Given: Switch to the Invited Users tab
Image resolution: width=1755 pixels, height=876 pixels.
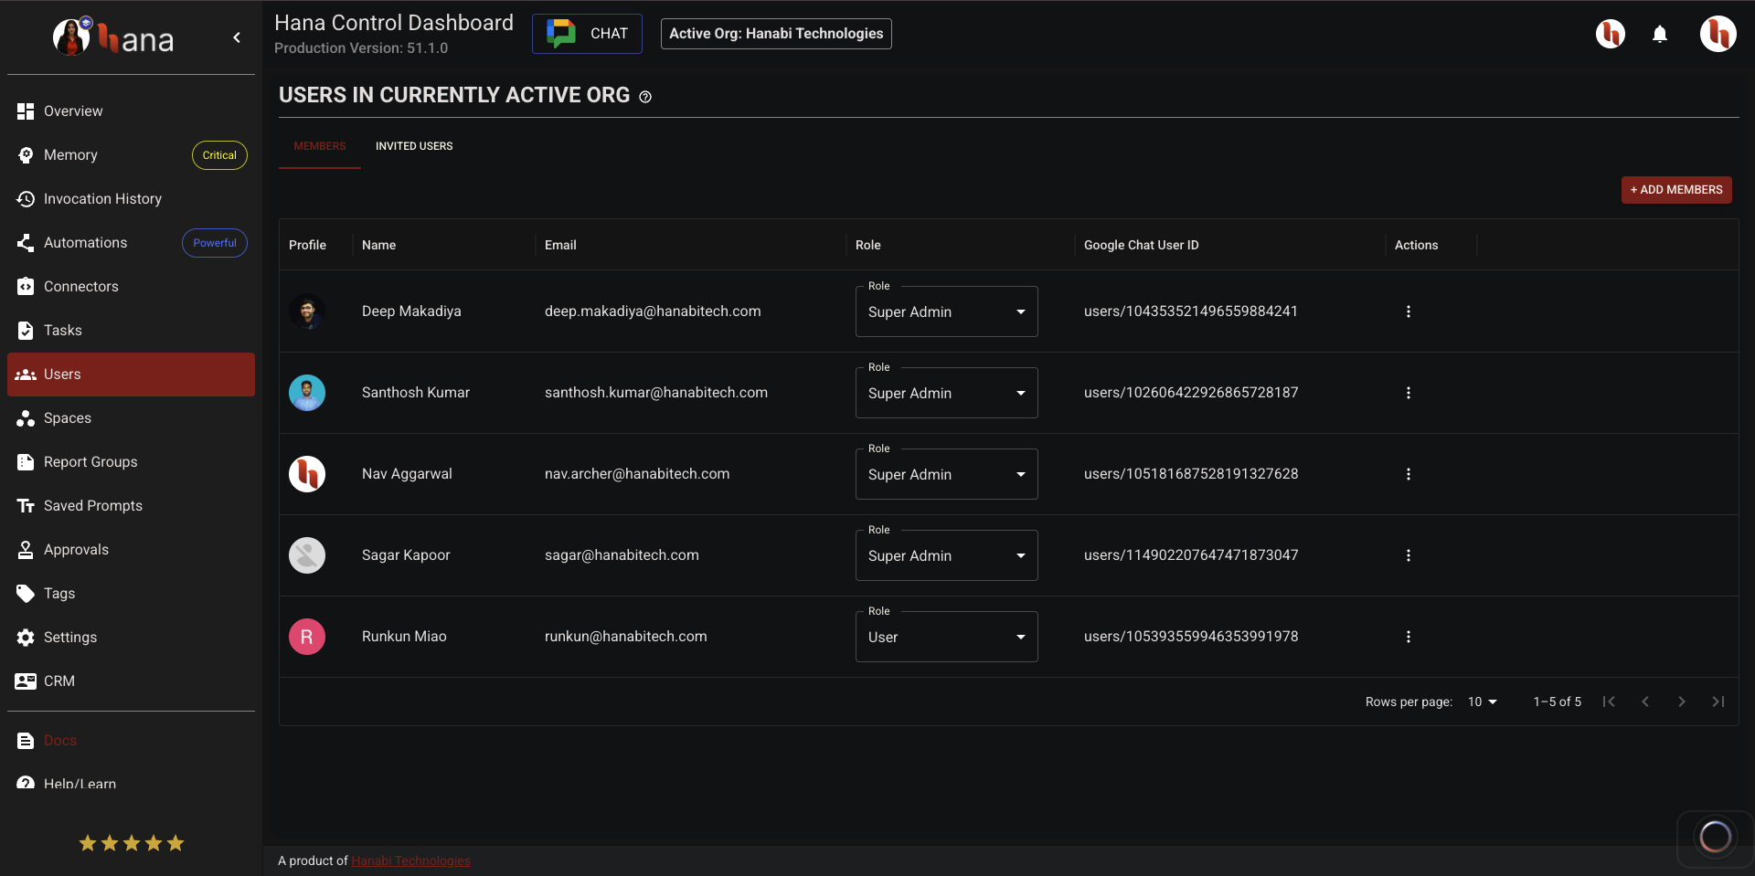Looking at the screenshot, I should pos(414,146).
